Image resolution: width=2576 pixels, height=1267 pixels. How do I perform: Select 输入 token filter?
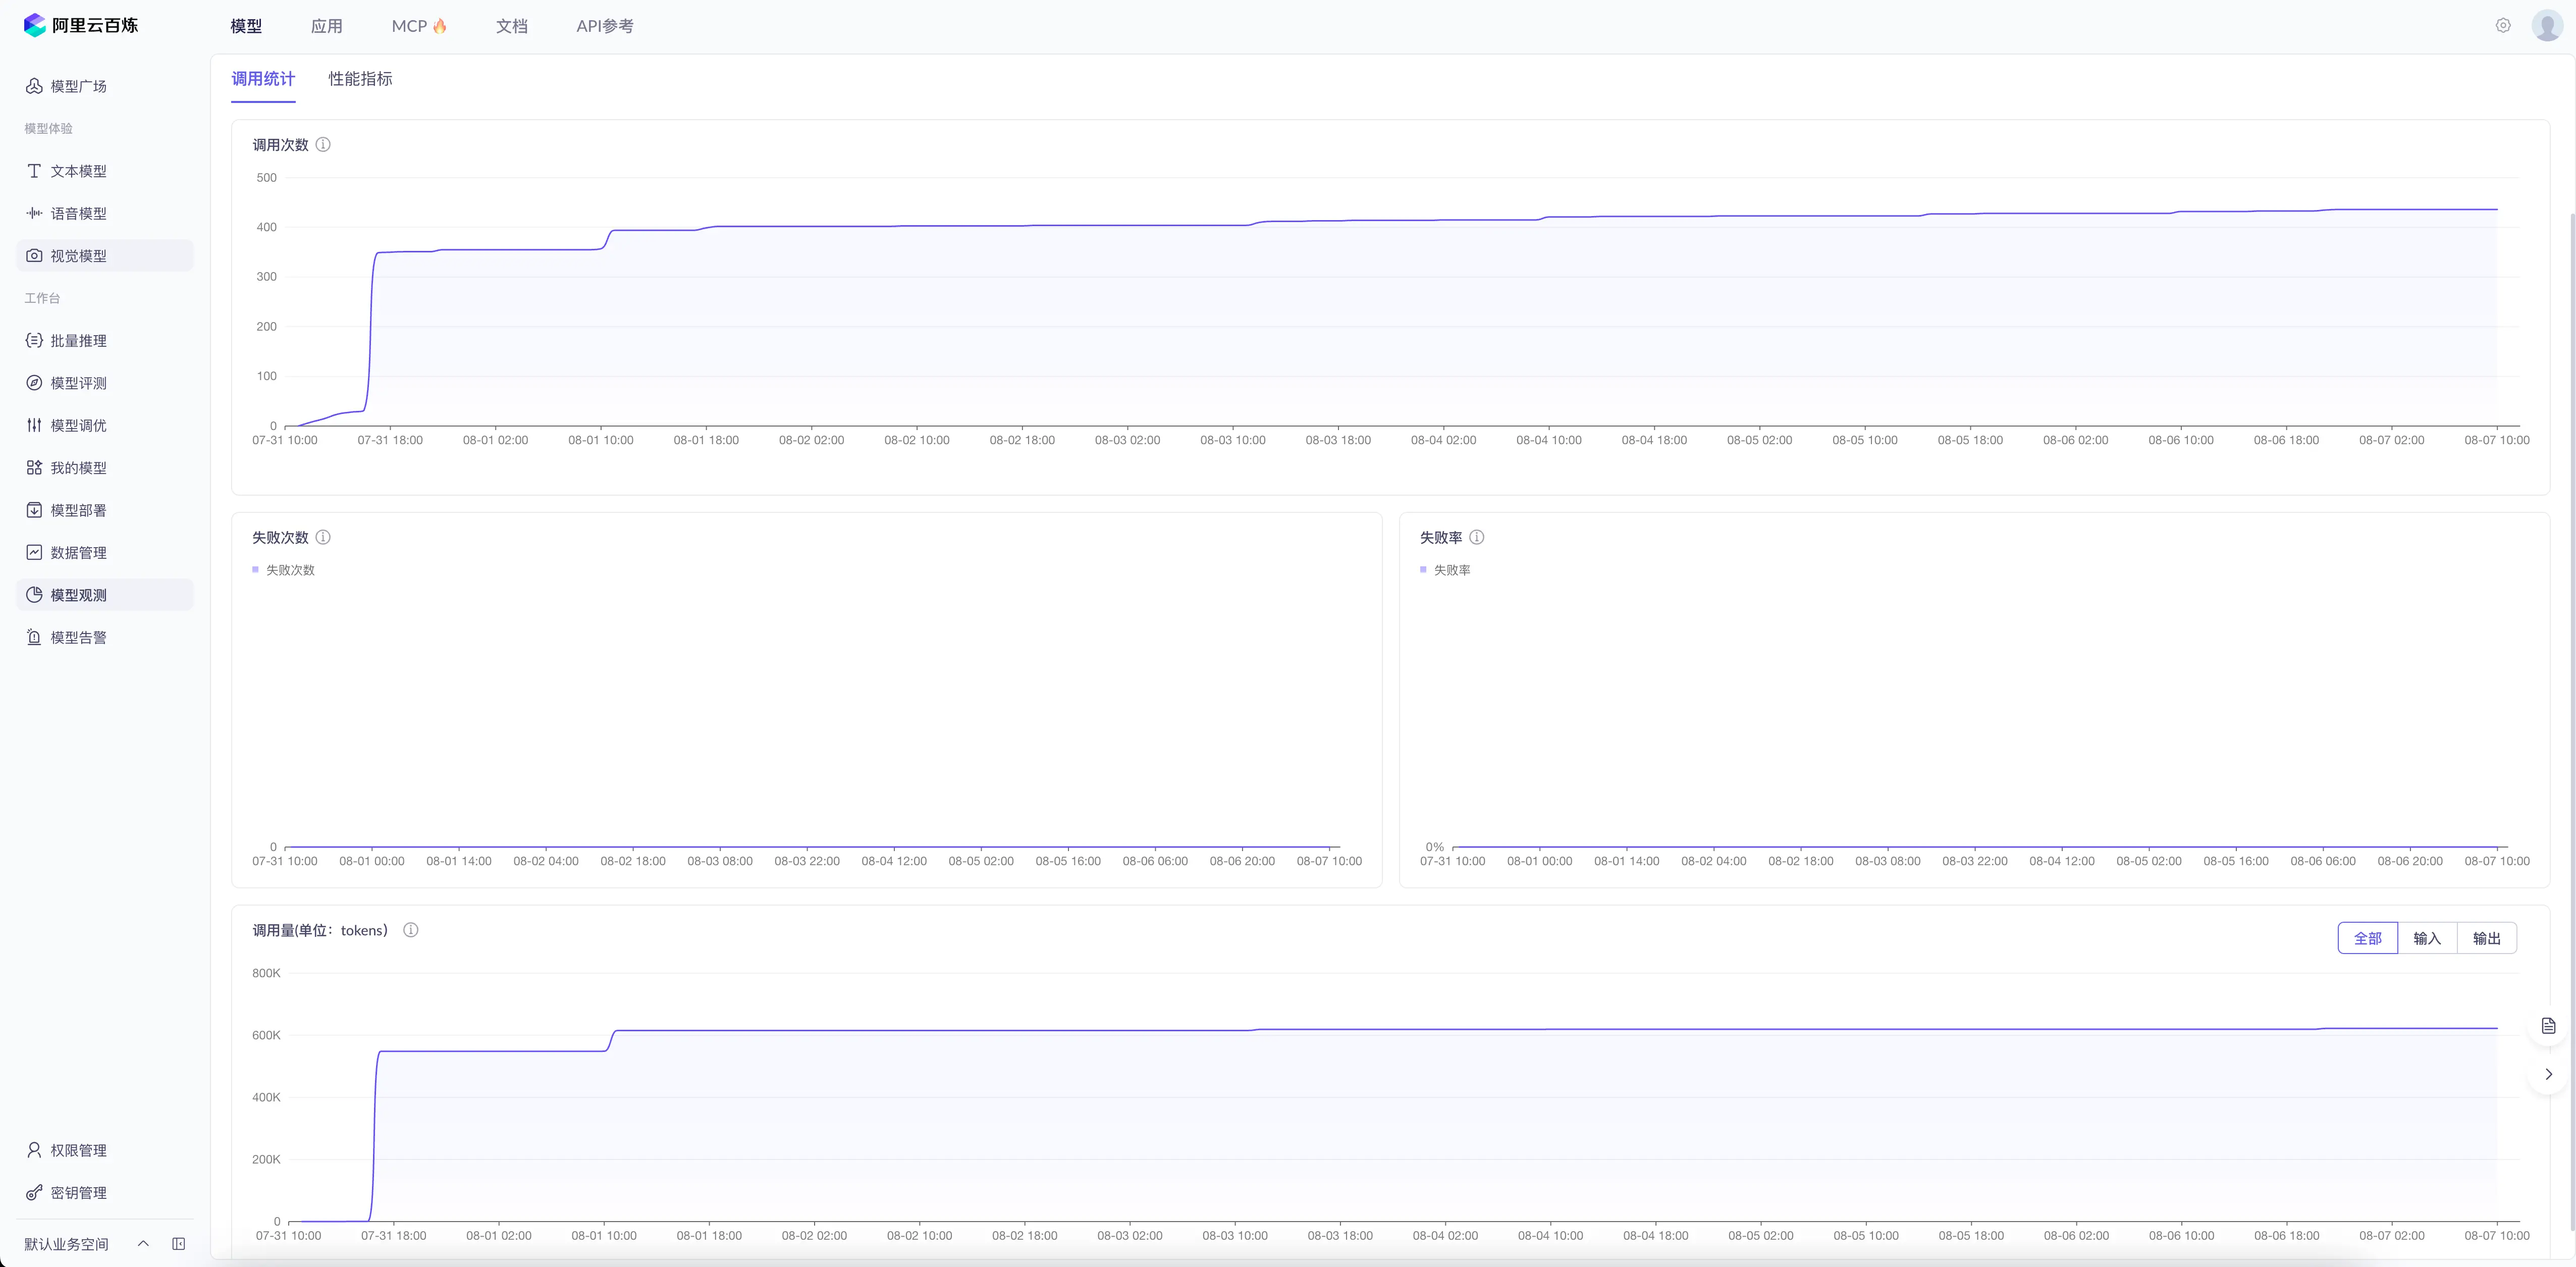pos(2427,938)
